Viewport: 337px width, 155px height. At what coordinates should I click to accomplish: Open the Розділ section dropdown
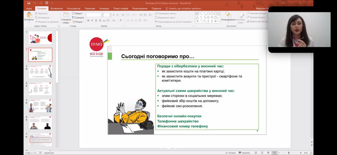78,22
